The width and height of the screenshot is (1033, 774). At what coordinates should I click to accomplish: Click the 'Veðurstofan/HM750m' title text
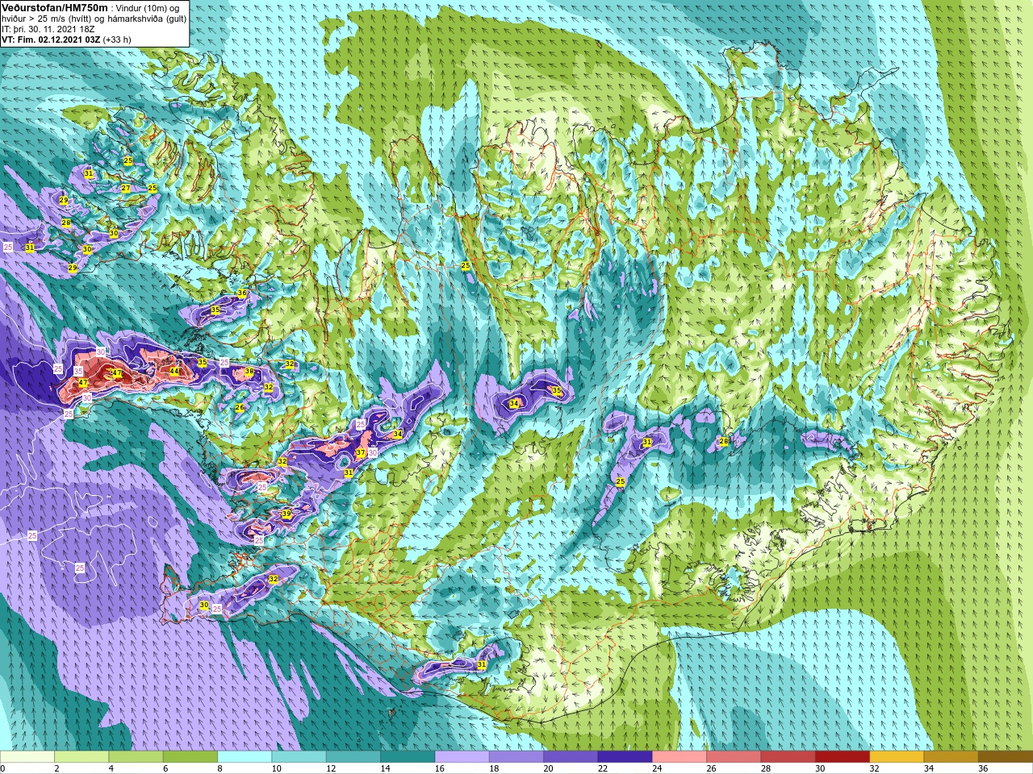(55, 7)
